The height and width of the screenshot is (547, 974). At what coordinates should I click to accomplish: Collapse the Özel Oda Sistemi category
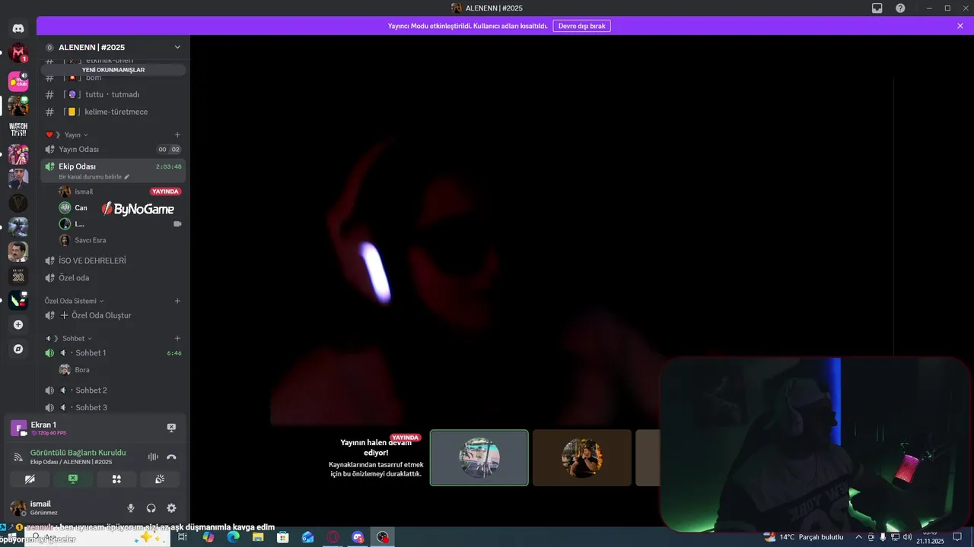pos(75,301)
